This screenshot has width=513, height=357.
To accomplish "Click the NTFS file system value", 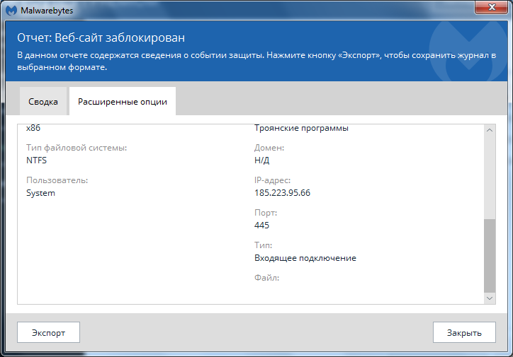I will click(x=36, y=160).
